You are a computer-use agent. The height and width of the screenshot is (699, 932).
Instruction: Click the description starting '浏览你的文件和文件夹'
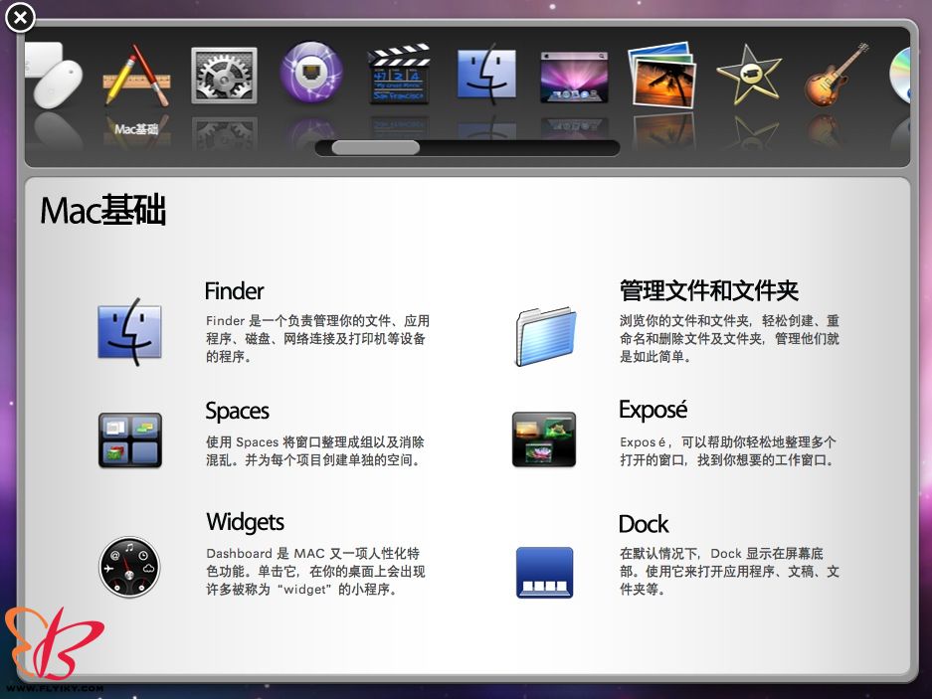pyautogui.click(x=729, y=339)
